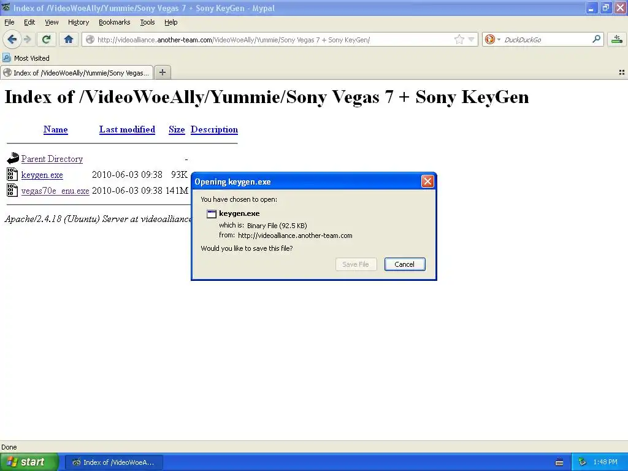Cancel the keygen.exe download dialog

pyautogui.click(x=405, y=264)
